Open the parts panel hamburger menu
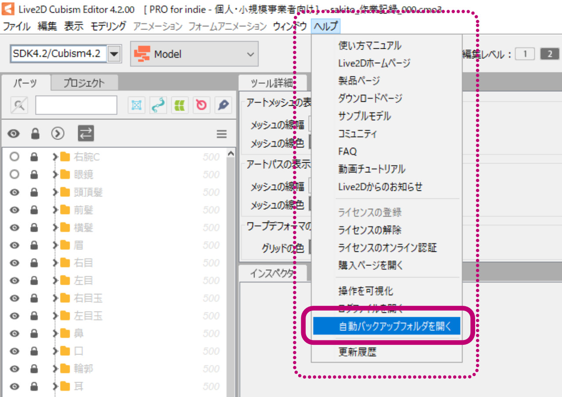 [x=222, y=134]
